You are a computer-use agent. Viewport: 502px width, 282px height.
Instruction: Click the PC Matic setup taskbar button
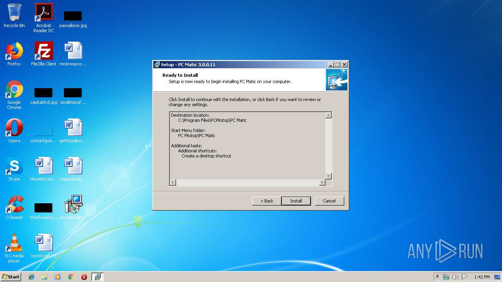[98, 277]
